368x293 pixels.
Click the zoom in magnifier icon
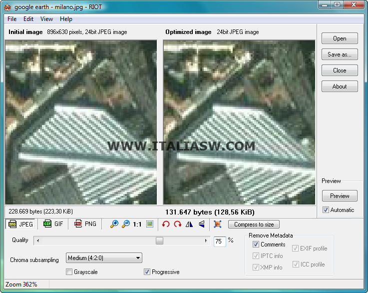(x=114, y=224)
